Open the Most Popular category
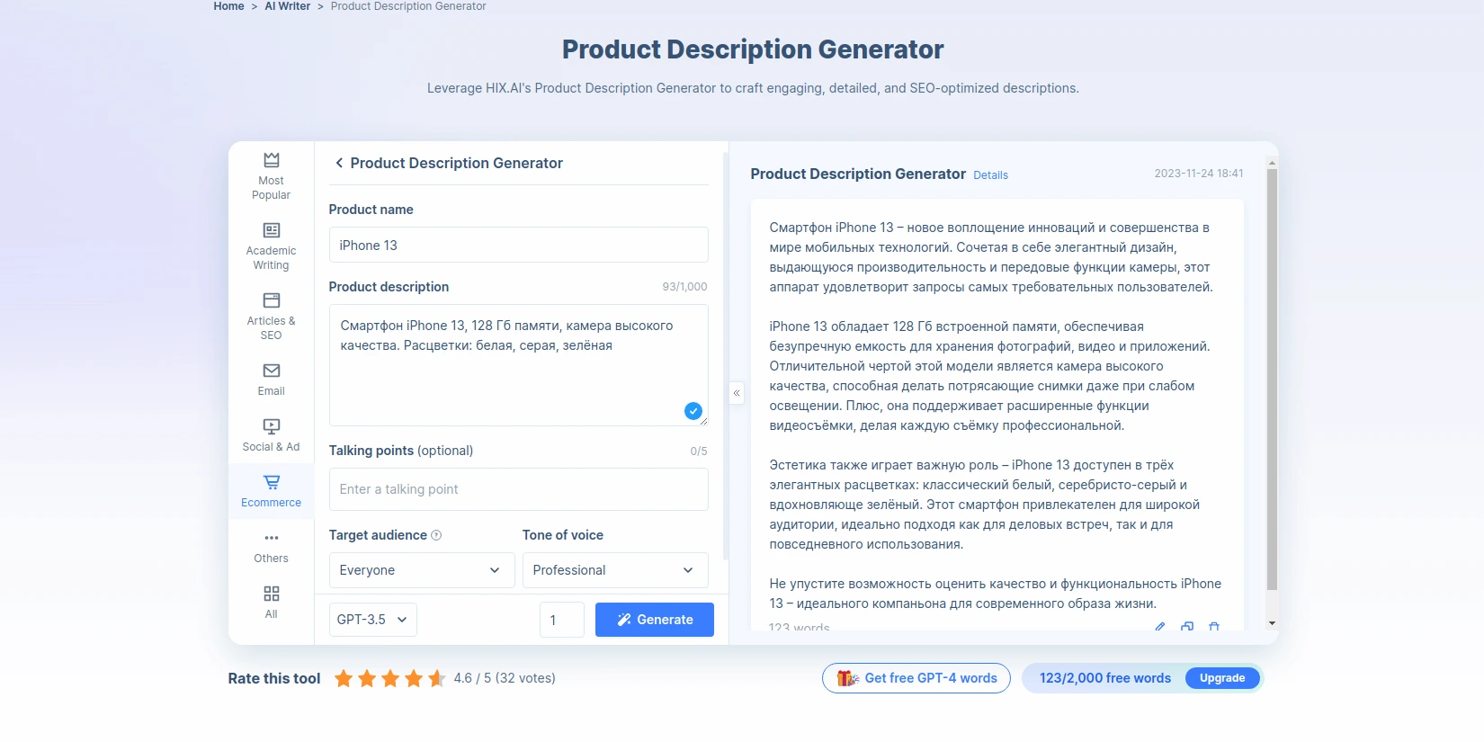This screenshot has width=1484, height=742. tap(271, 175)
